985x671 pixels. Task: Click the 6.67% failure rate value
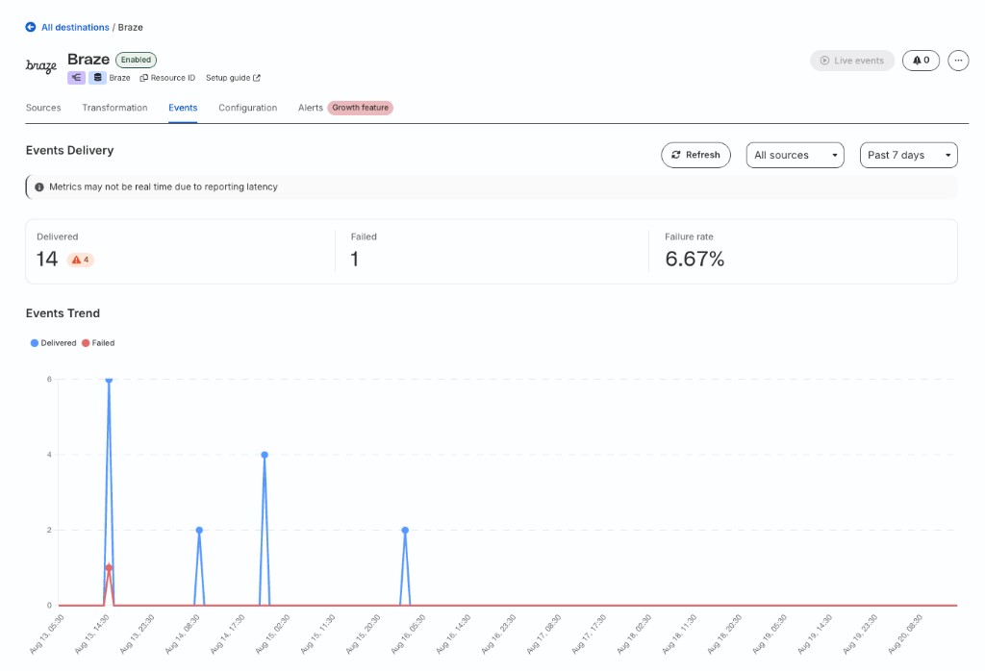(695, 259)
